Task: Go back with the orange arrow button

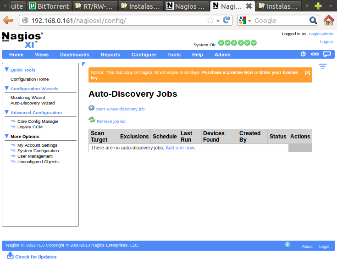Action: 8,21
